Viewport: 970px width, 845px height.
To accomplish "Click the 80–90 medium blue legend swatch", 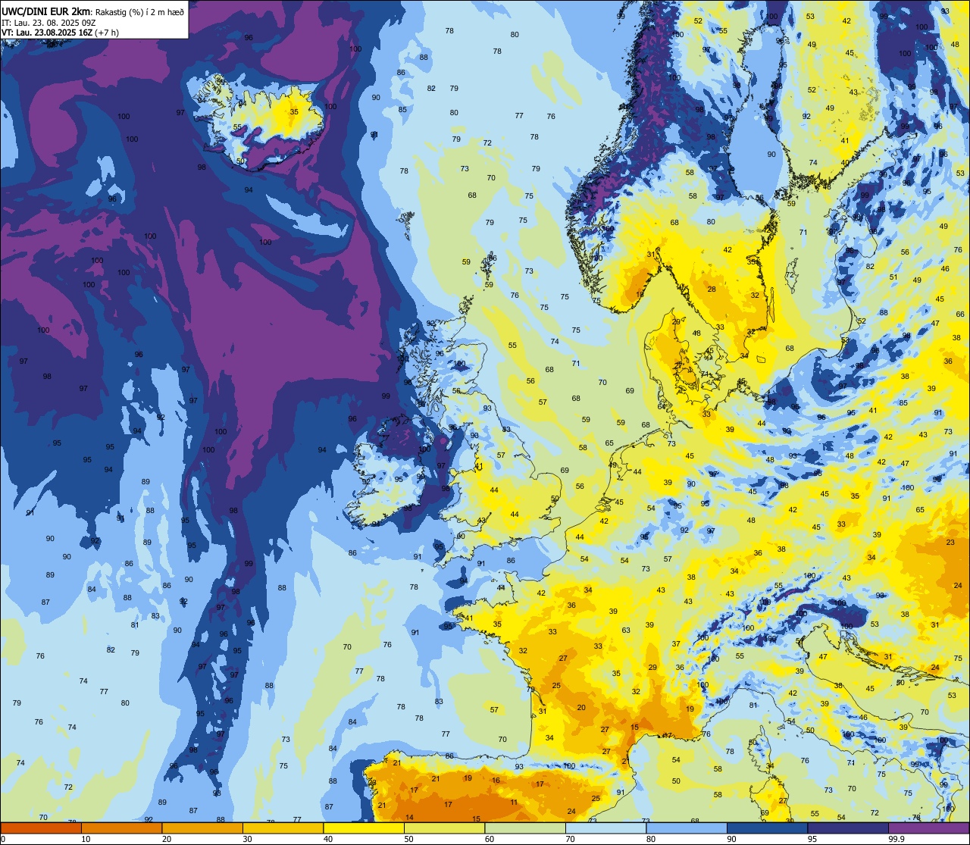I will (687, 828).
